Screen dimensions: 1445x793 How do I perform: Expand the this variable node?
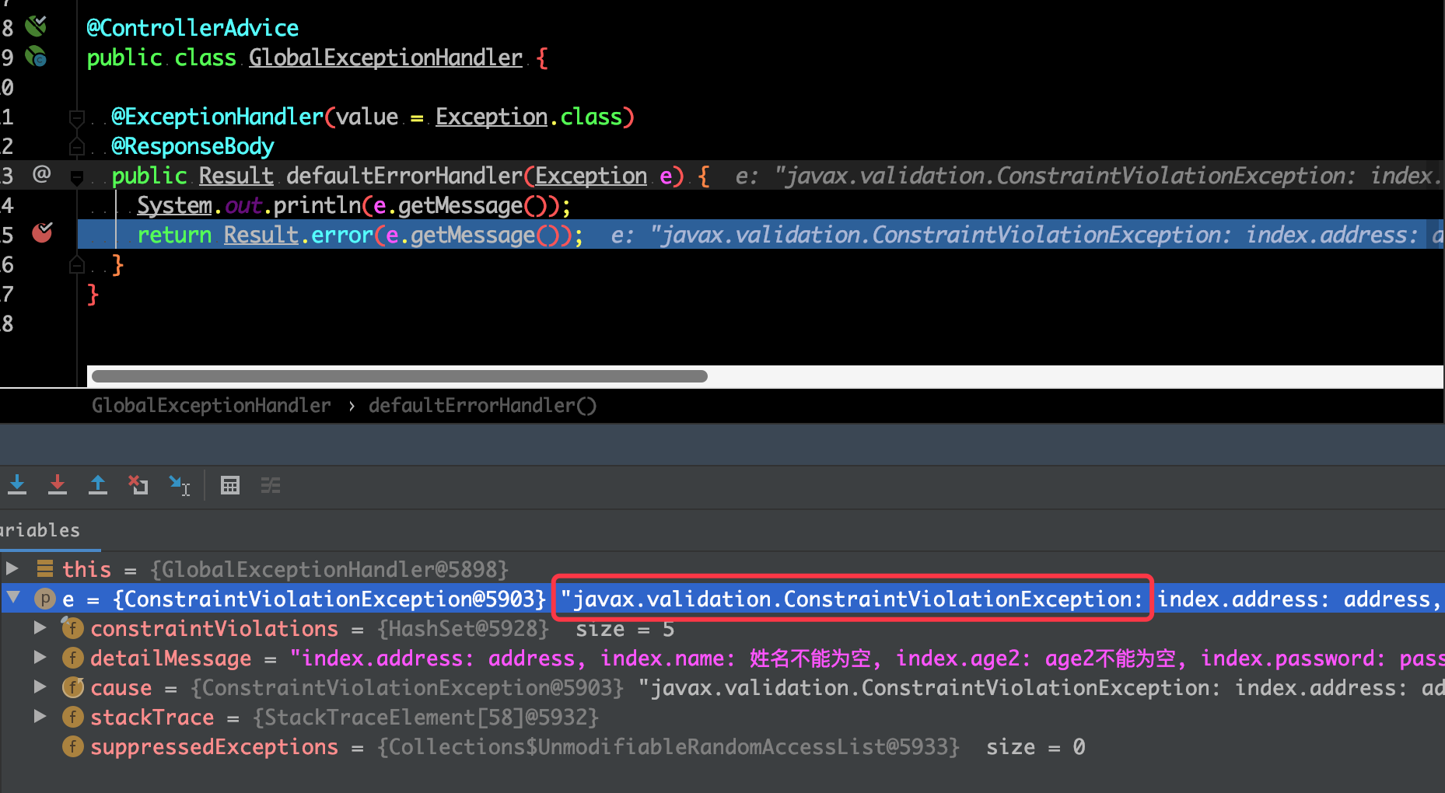12,568
